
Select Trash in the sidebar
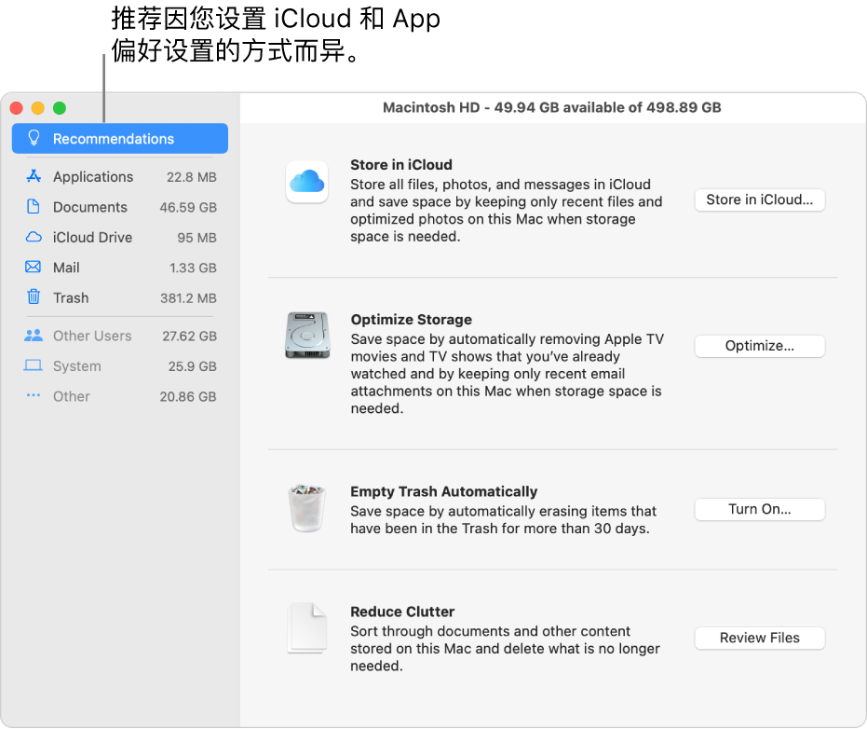[120, 297]
